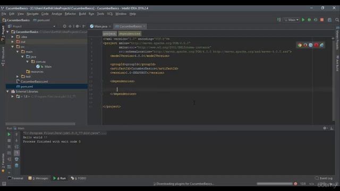The image size is (340, 191).
Task: Open the File menu
Action: pos(4,14)
